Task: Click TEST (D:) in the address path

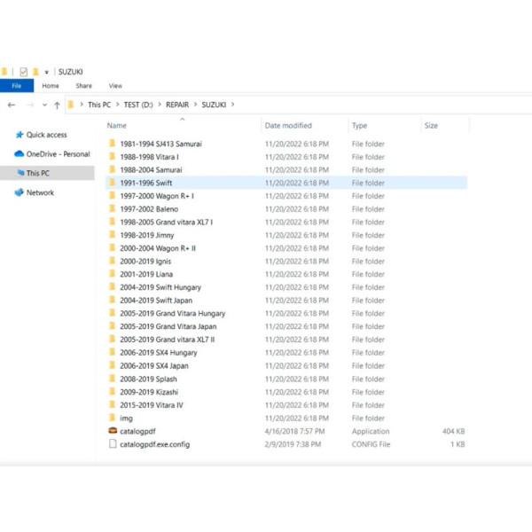Action: point(139,105)
